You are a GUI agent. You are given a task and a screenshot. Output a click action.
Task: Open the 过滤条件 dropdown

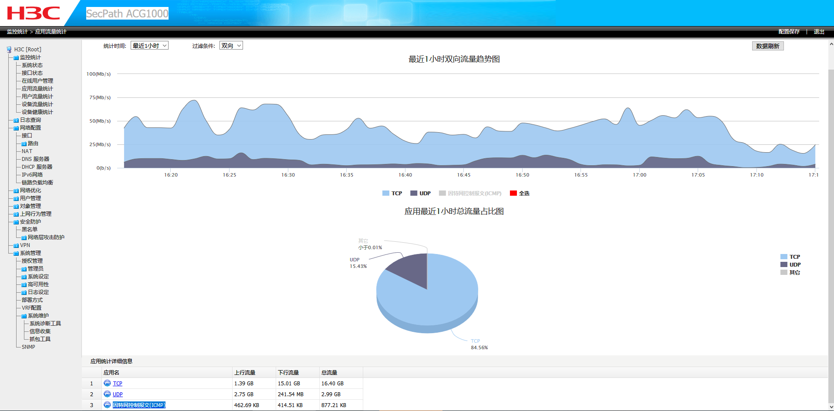click(x=231, y=46)
